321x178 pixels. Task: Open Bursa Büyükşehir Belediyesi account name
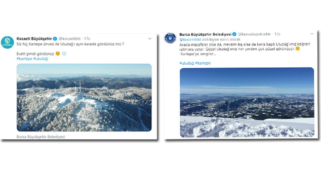tap(205, 34)
